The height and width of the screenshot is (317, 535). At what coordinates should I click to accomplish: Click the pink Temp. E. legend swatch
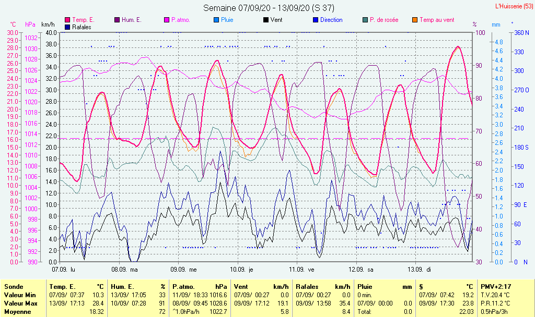(67, 20)
